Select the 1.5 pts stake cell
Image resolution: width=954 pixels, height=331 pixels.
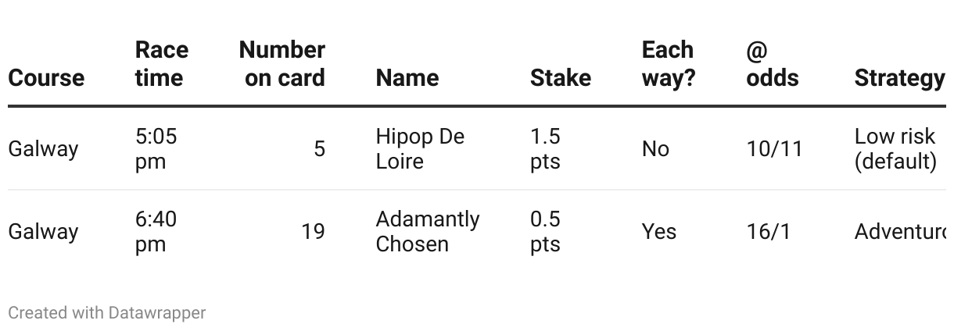(x=546, y=148)
